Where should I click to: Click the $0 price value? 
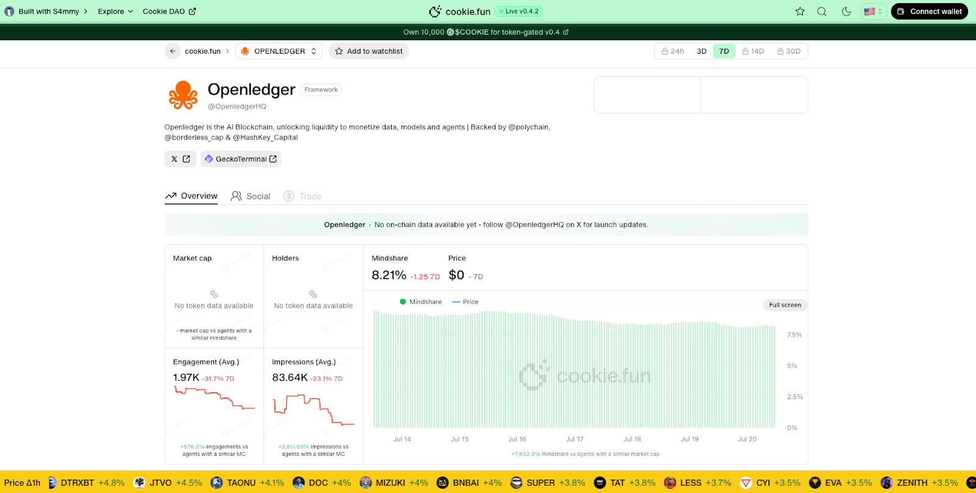(456, 275)
